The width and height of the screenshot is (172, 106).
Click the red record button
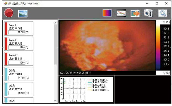[x=9, y=13]
